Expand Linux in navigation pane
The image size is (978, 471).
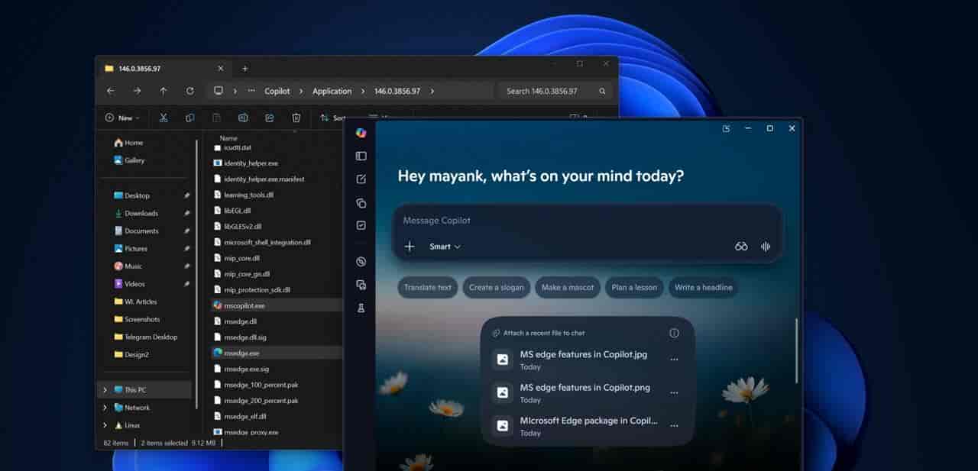pyautogui.click(x=105, y=425)
